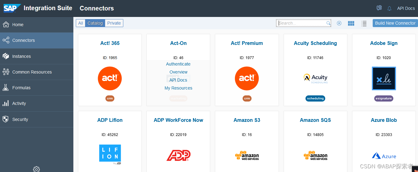Screen dimensions: 418x172
Task: Click crm tag on Act! Premium card
Action: point(247,98)
